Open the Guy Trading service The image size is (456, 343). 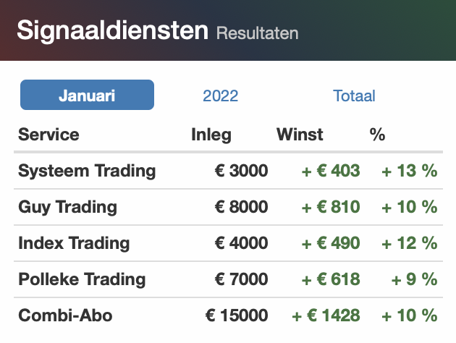[x=67, y=207]
